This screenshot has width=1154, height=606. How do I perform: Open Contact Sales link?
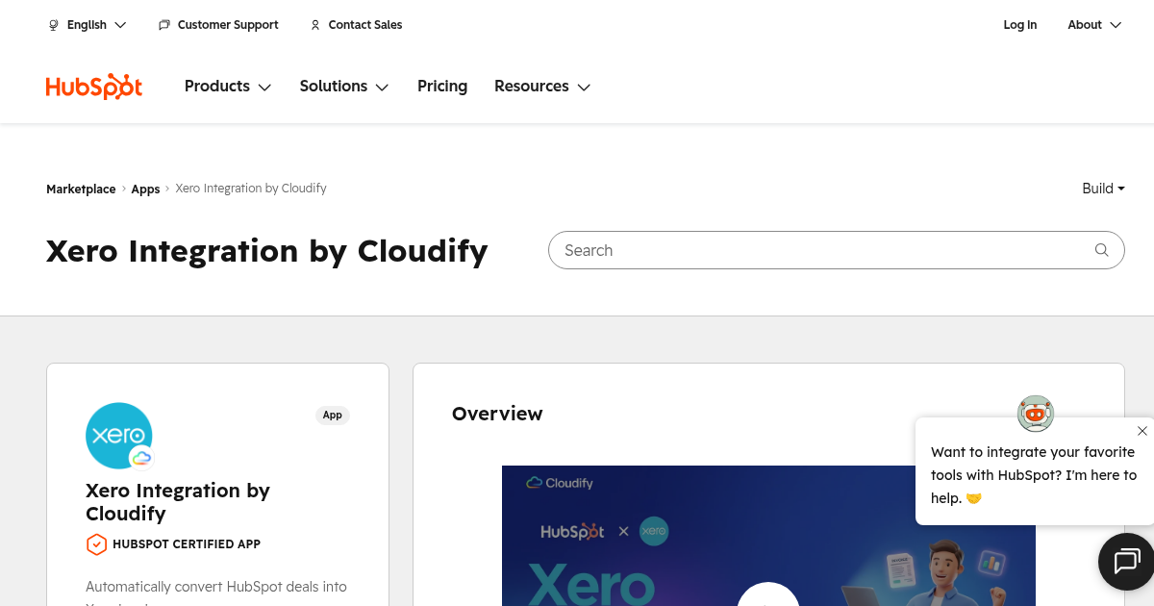365,25
